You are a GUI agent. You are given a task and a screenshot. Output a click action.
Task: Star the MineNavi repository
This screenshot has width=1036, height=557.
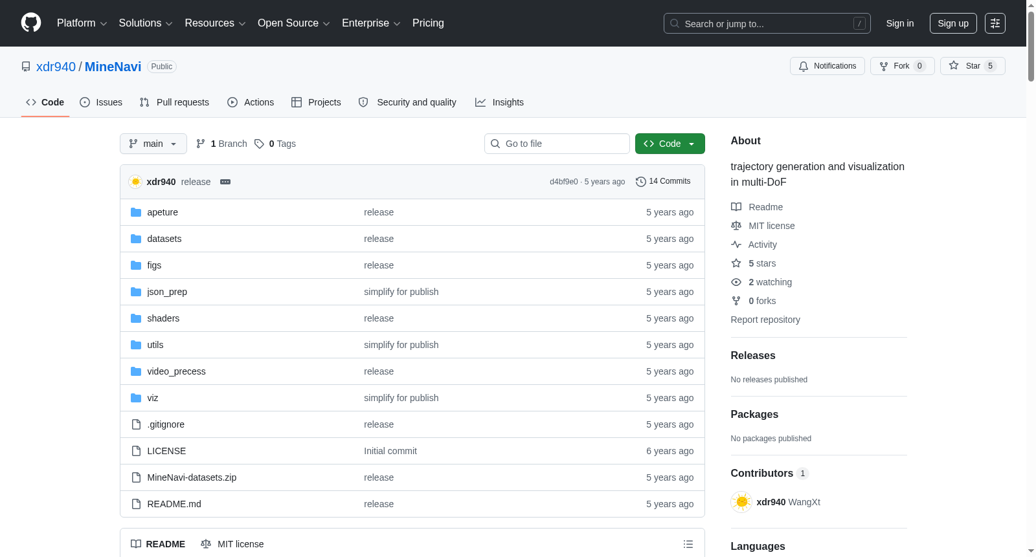(973, 66)
